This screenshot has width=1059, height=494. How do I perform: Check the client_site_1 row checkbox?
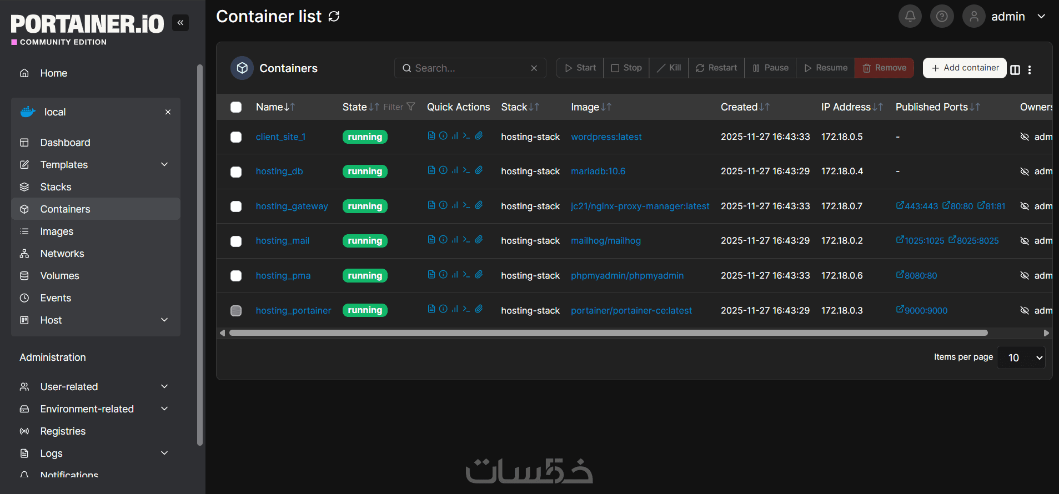(236, 137)
